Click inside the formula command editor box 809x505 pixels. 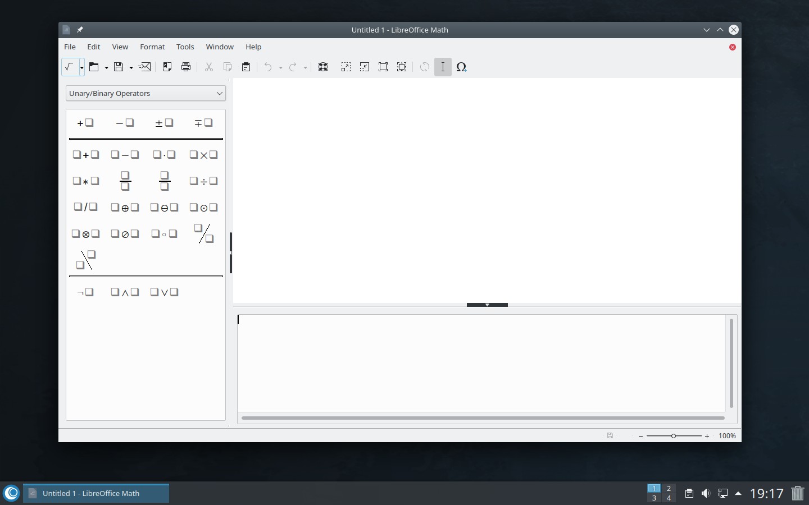click(x=481, y=363)
